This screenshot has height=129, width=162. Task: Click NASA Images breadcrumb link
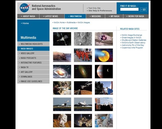84,23
